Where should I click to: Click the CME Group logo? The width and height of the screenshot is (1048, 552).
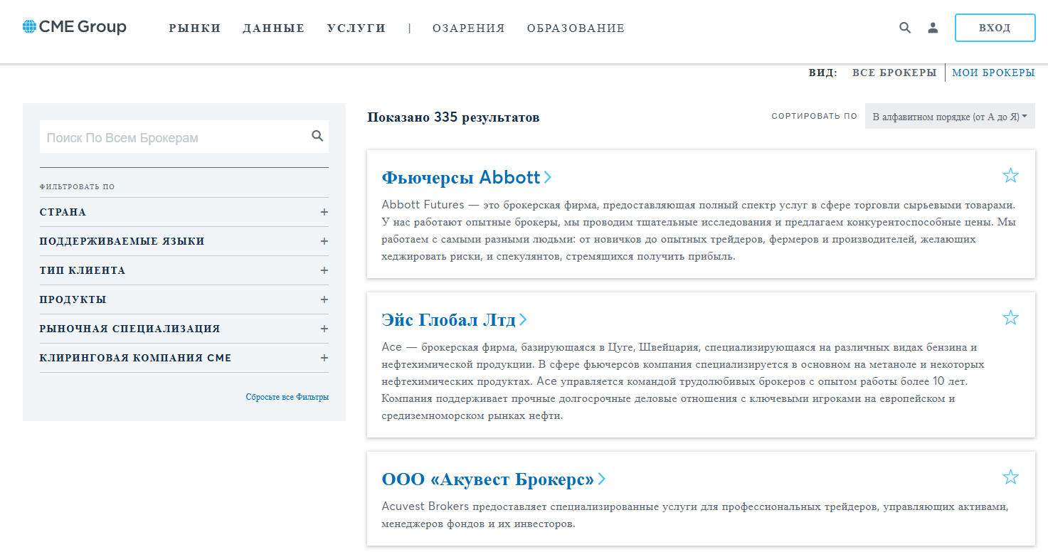pyautogui.click(x=75, y=28)
